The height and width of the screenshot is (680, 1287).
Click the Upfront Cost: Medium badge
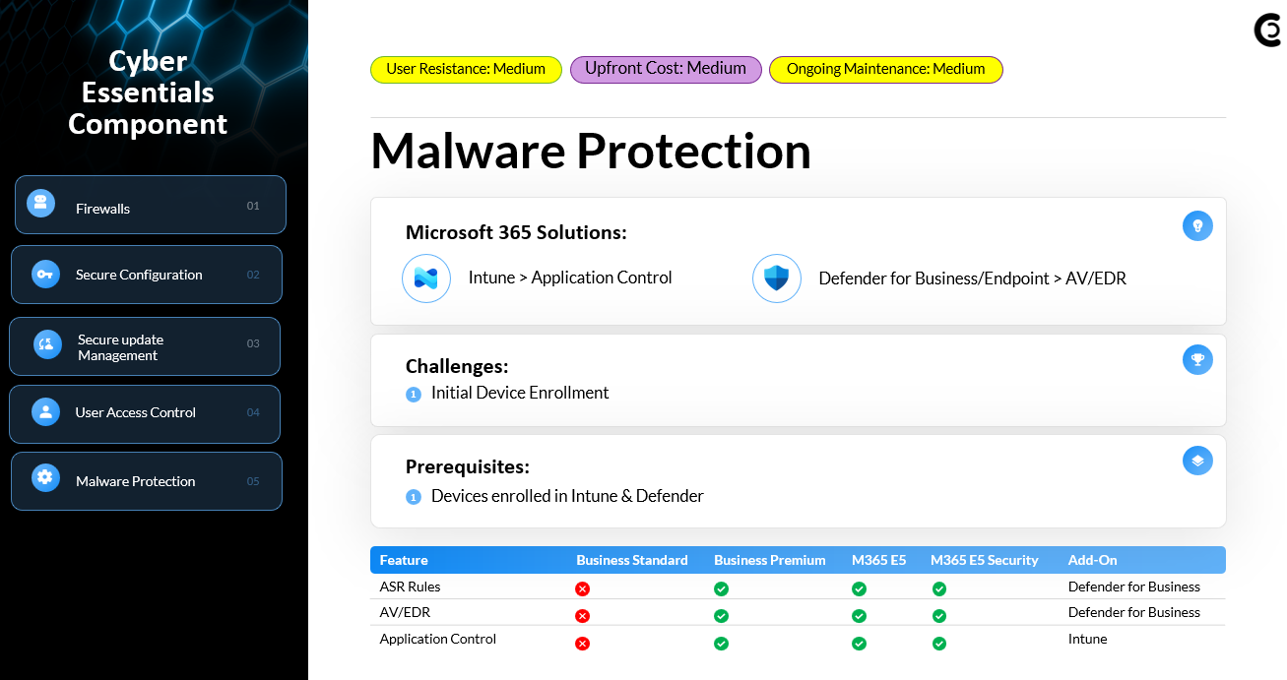point(665,69)
